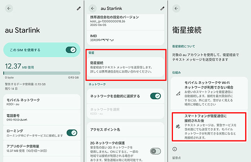Tap the pencil icon in the middle screen header
251x162 pixels.
tap(162, 8)
